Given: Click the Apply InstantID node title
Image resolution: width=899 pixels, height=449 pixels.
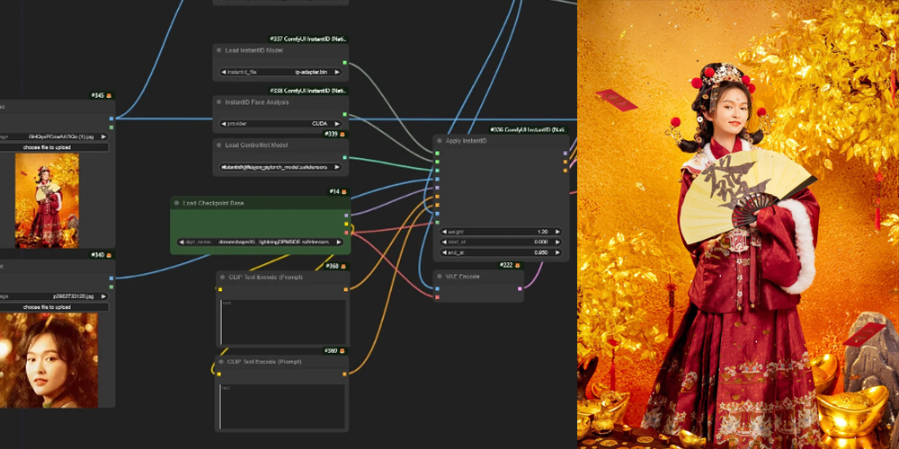Looking at the screenshot, I should (466, 140).
